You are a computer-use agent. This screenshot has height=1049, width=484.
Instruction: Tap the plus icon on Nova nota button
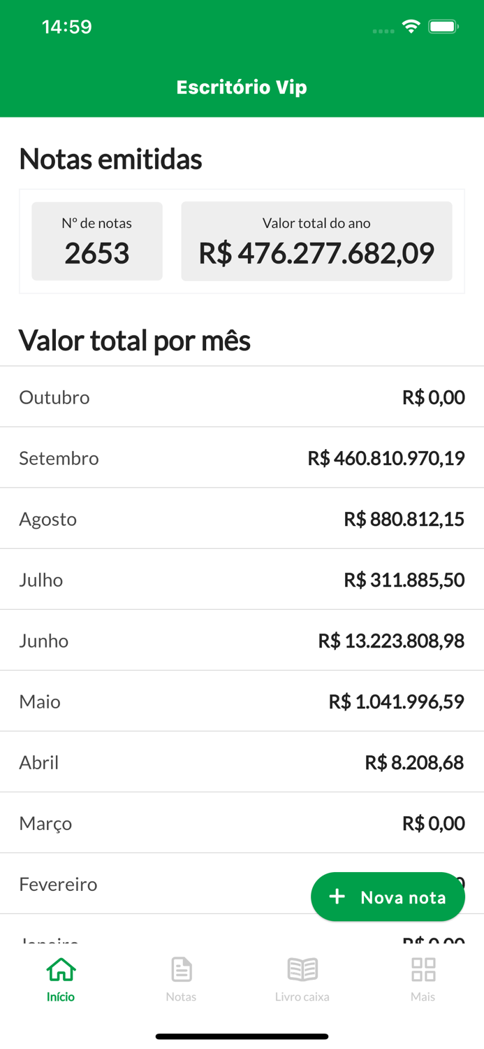338,896
